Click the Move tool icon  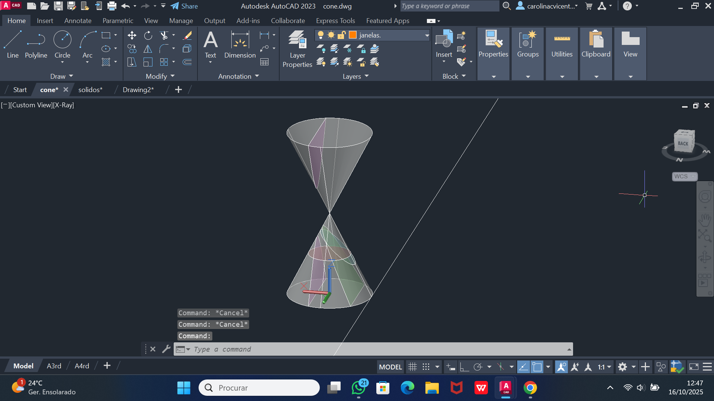pos(132,35)
